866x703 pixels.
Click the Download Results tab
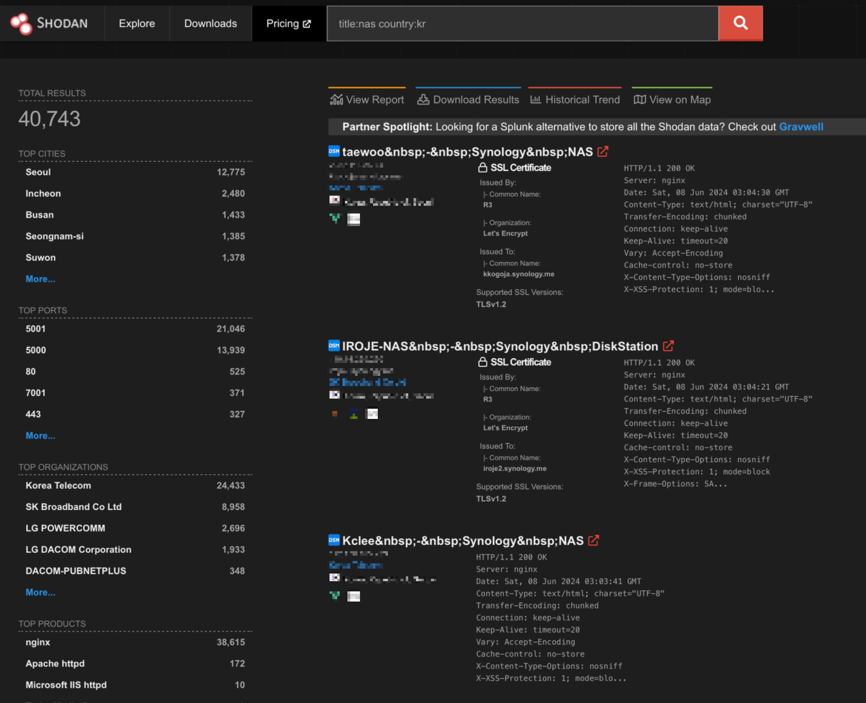point(468,99)
